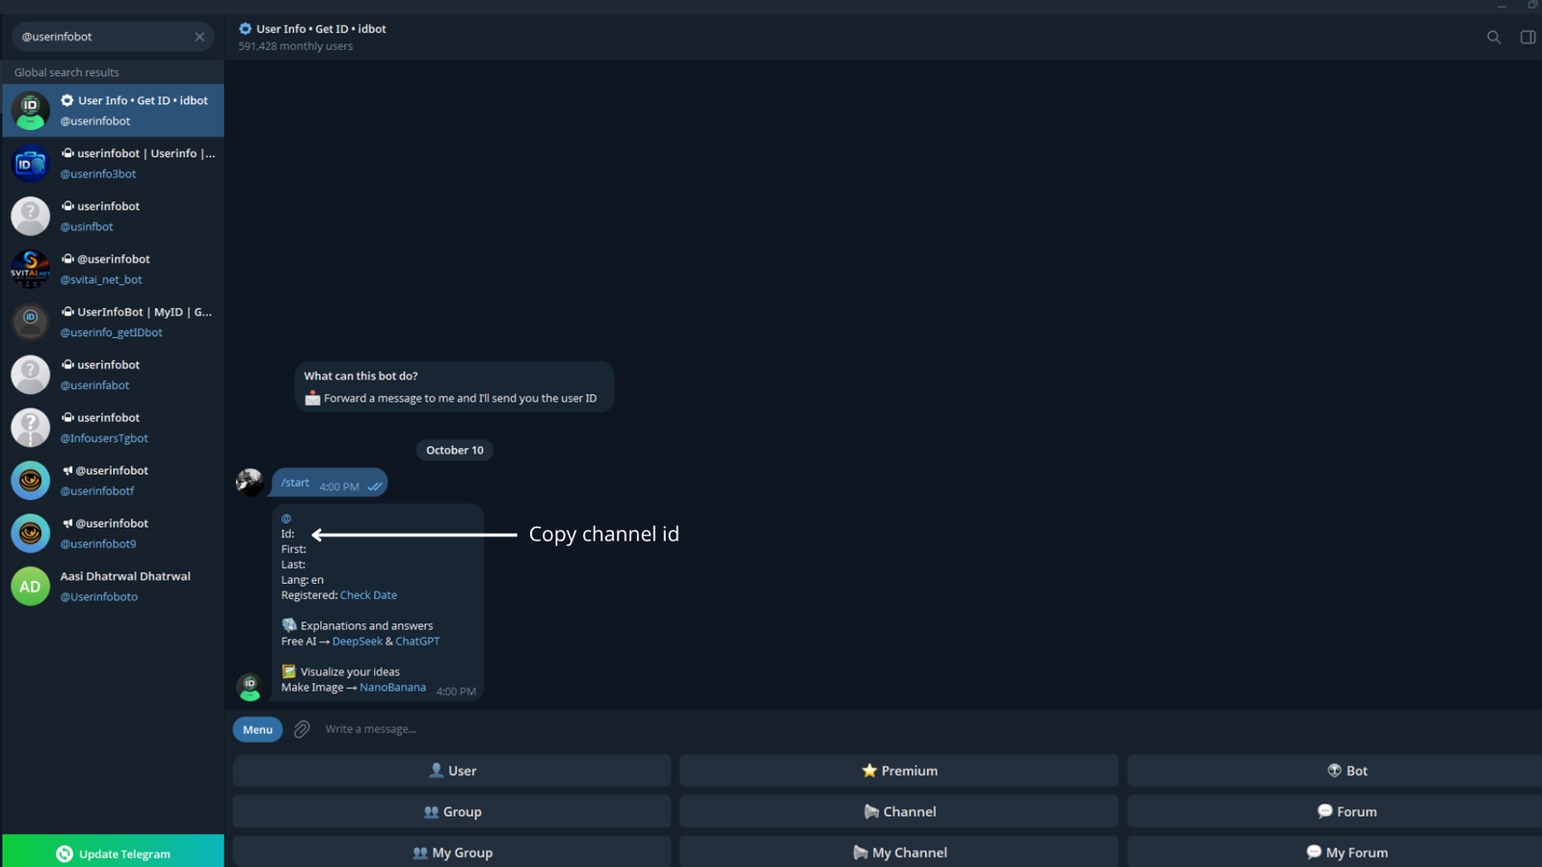The image size is (1542, 867).
Task: Open the @InfousersTgbot result avatar
Action: point(30,428)
